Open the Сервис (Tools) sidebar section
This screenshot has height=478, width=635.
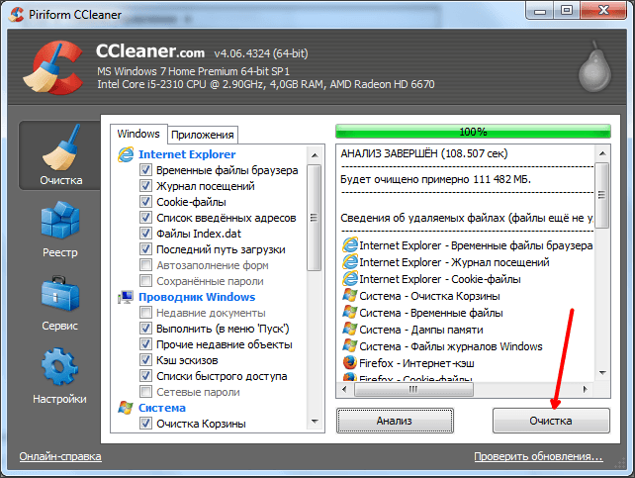60,305
